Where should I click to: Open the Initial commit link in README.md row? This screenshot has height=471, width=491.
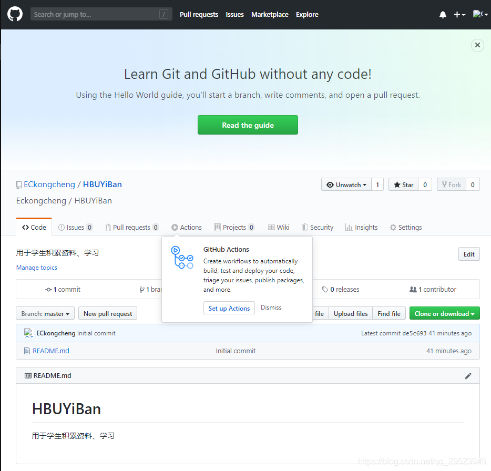pyautogui.click(x=236, y=351)
